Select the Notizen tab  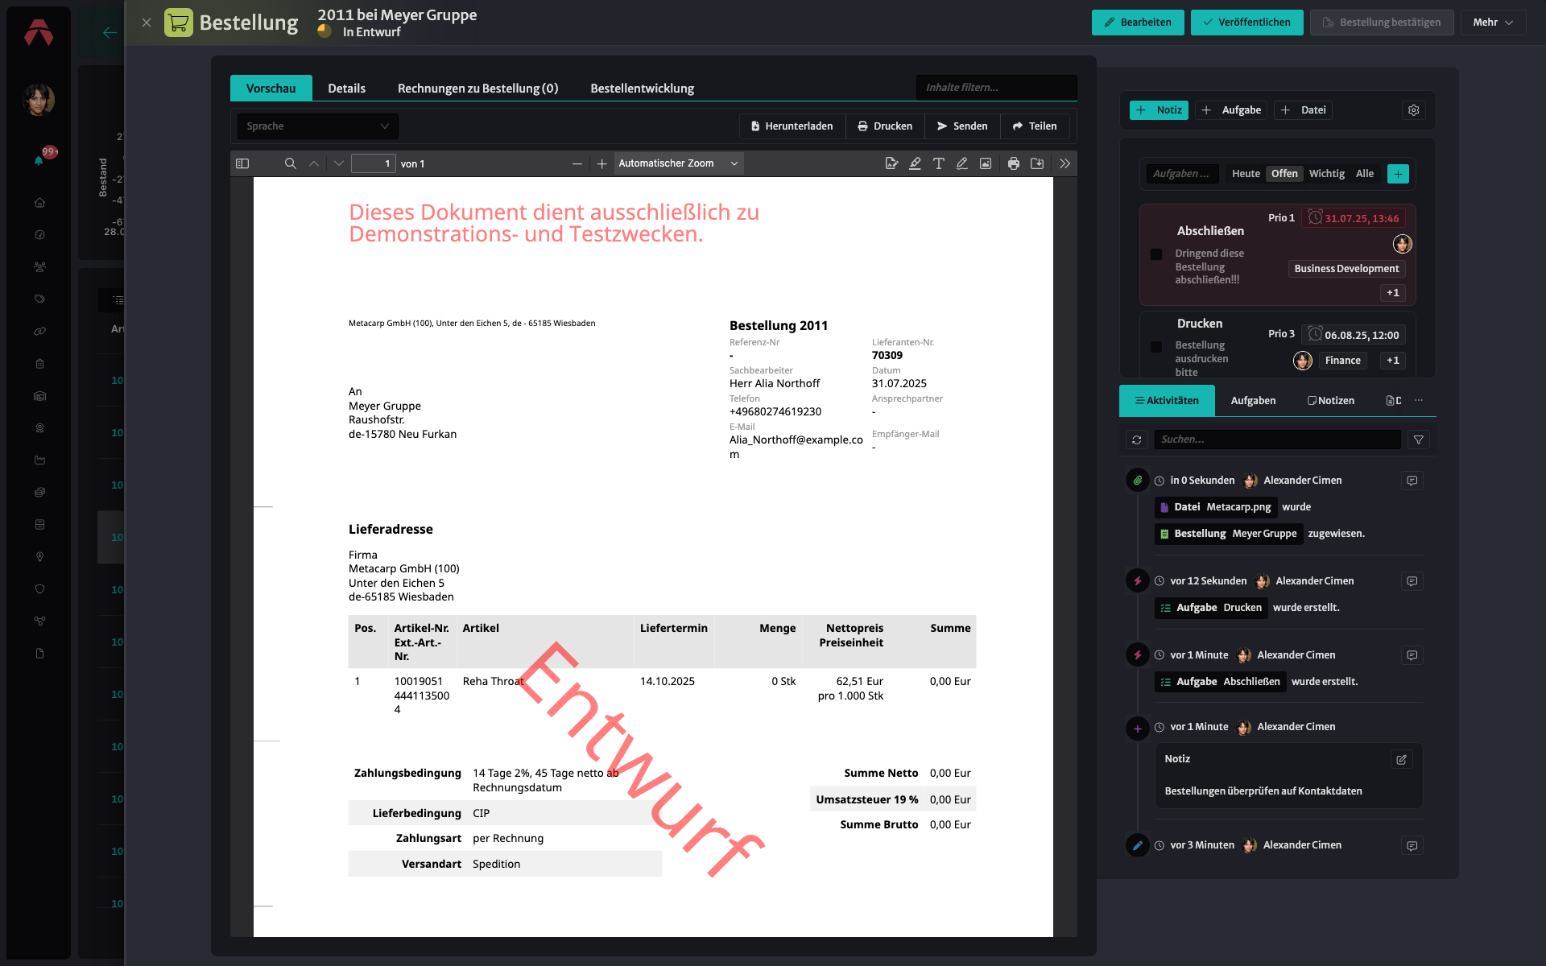pyautogui.click(x=1330, y=401)
